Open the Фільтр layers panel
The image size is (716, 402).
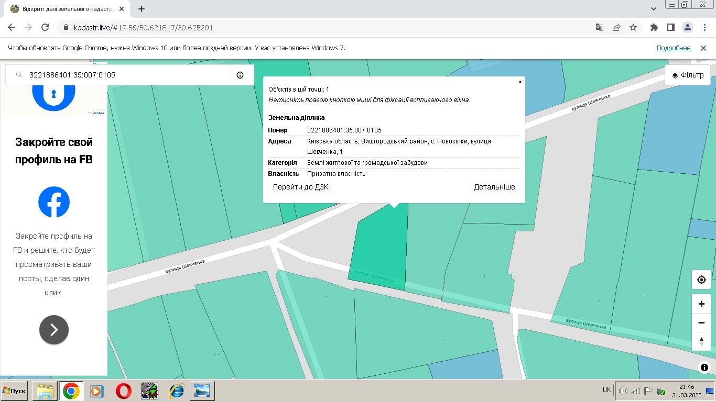tap(688, 75)
